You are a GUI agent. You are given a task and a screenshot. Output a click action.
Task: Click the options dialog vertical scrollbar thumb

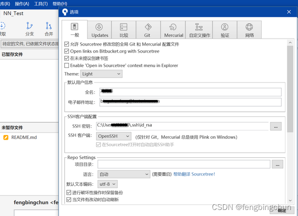[x=290, y=89]
